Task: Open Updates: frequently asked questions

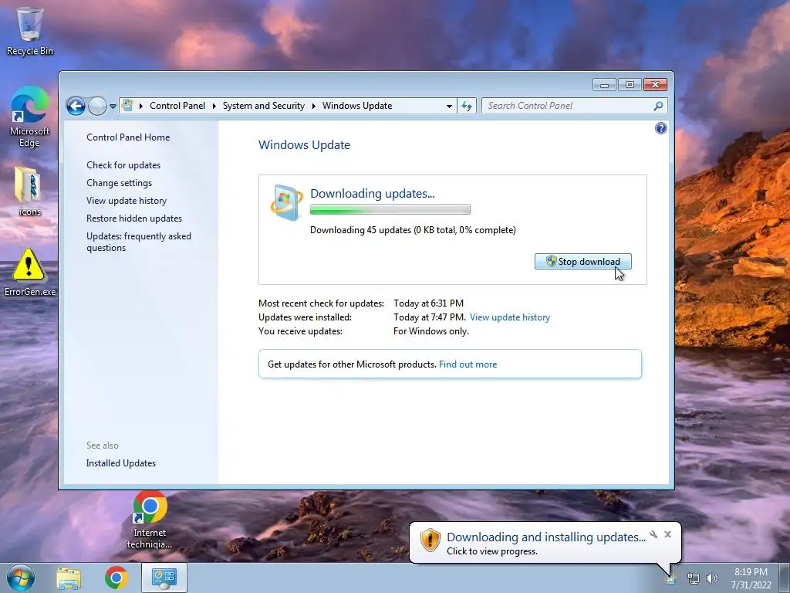Action: pyautogui.click(x=139, y=242)
